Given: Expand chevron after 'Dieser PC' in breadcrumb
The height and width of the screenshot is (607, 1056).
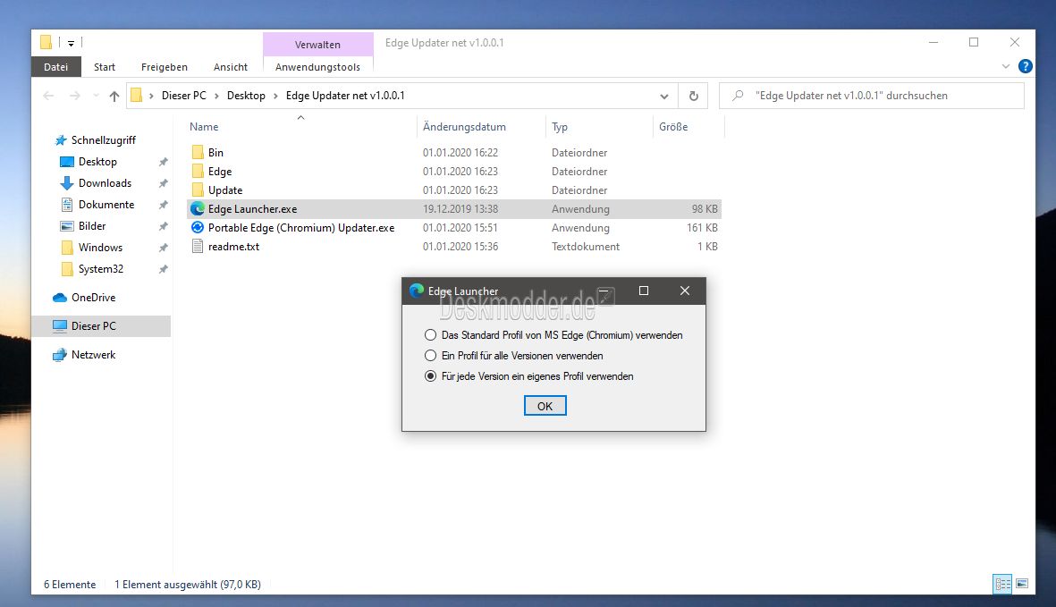Looking at the screenshot, I should tap(216, 96).
